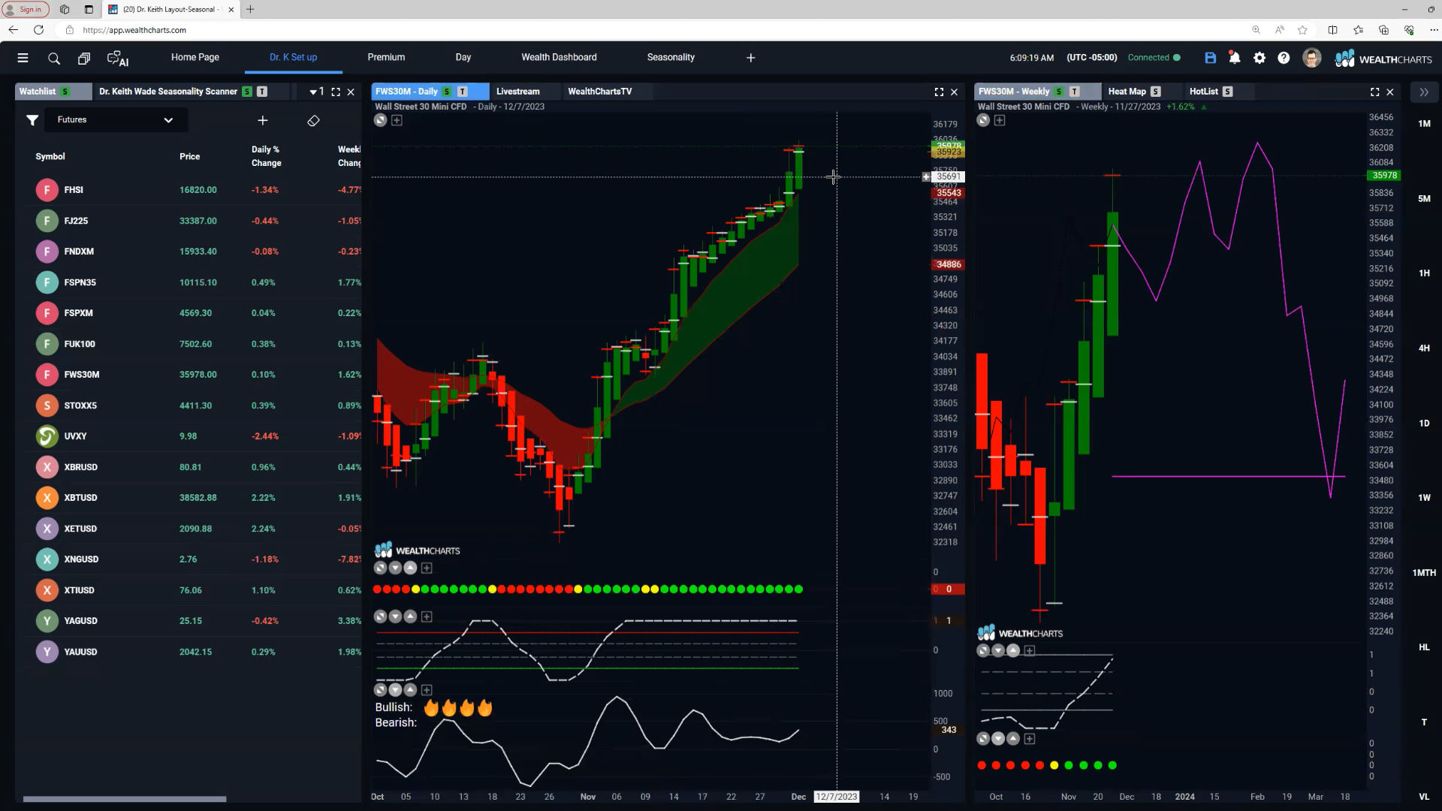The height and width of the screenshot is (811, 1442).
Task: Move Bullish/Bearish pane down on daily chart
Action: click(395, 689)
